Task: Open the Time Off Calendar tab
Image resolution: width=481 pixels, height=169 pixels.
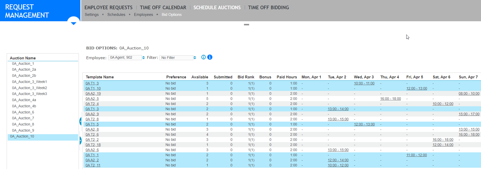Action: point(163,8)
